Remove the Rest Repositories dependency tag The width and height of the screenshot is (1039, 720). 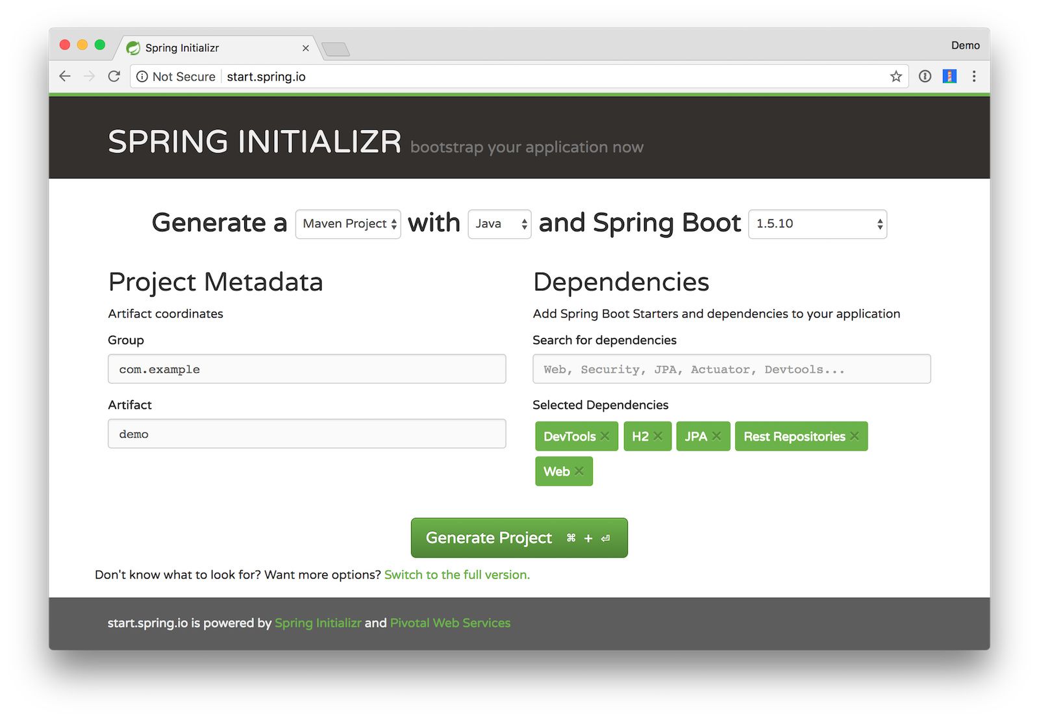tap(855, 436)
